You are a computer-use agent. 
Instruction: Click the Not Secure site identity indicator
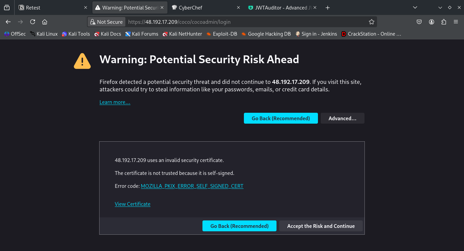point(107,22)
